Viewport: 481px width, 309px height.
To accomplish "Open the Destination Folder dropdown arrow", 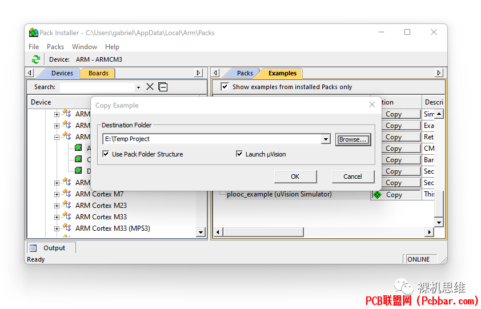I will click(x=326, y=139).
